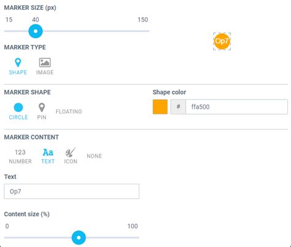Set marker content to Number (123)
This screenshot has height=247, width=291.
coord(20,152)
